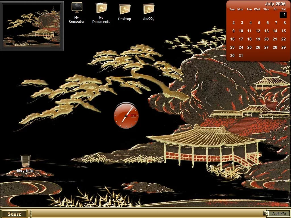Click date 4 under Wed column
The width and height of the screenshot is (291, 218).
(250, 23)
